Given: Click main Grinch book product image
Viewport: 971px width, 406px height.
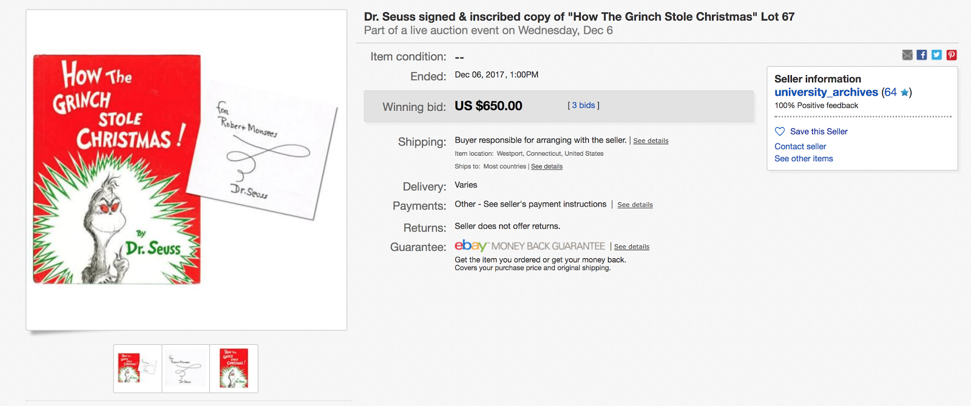Looking at the screenshot, I should coord(186,170).
